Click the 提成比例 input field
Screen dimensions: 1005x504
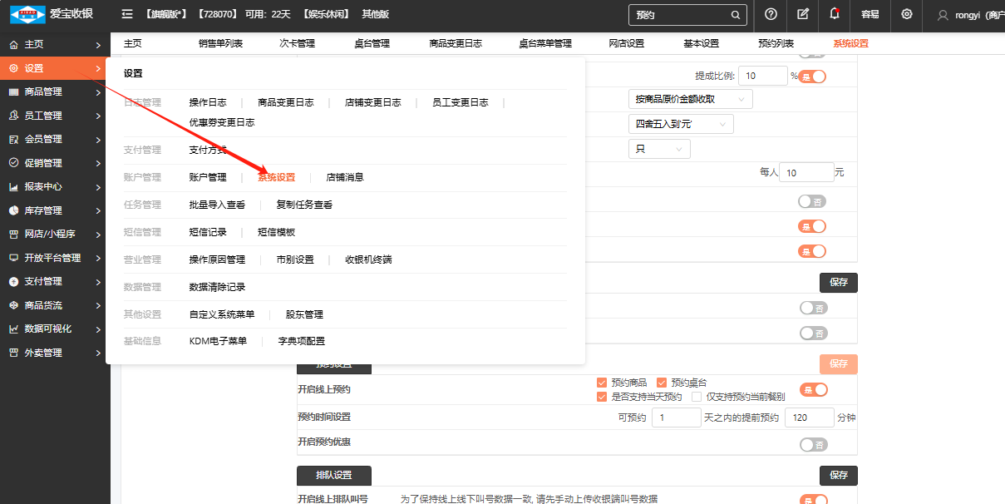point(761,76)
